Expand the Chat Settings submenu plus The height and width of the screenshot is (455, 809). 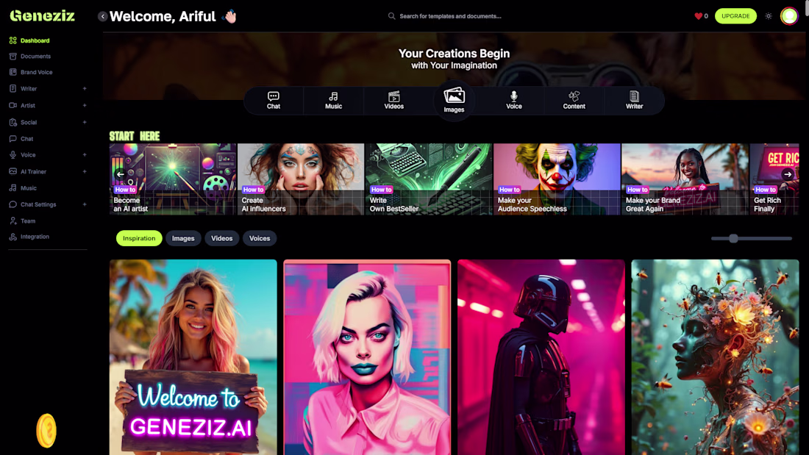[85, 204]
